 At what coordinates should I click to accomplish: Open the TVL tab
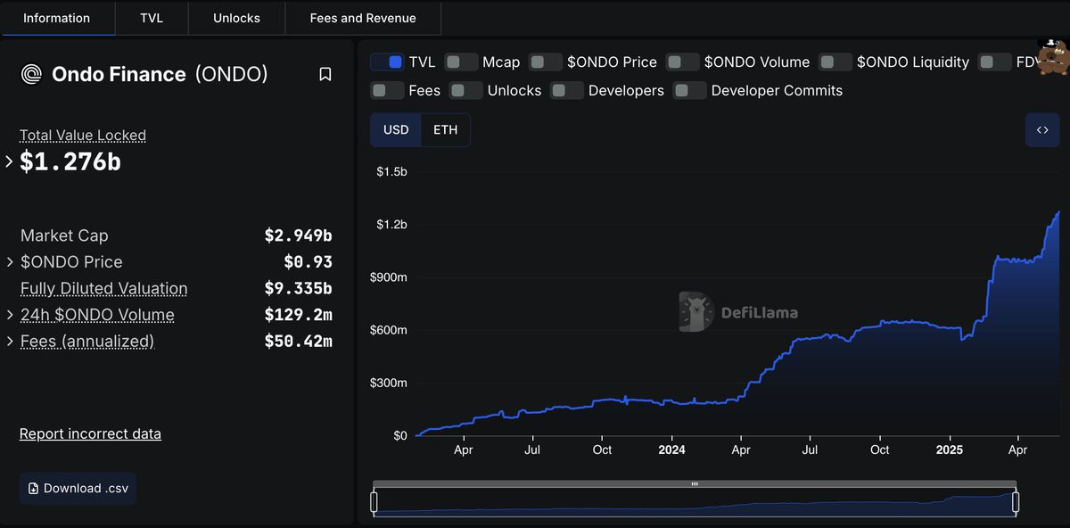tap(152, 18)
